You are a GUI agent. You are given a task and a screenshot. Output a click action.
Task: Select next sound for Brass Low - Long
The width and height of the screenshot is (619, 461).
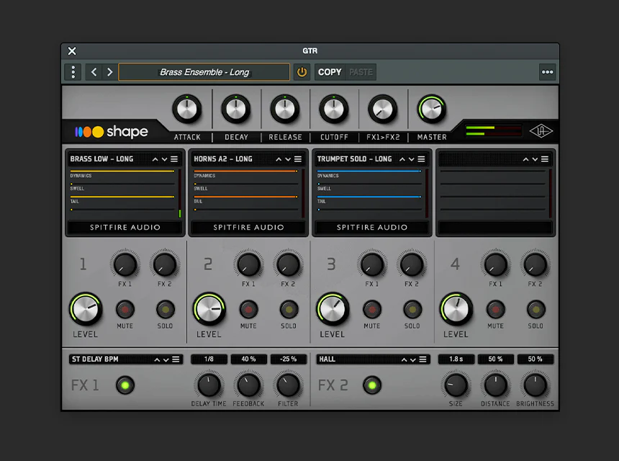[x=164, y=159]
